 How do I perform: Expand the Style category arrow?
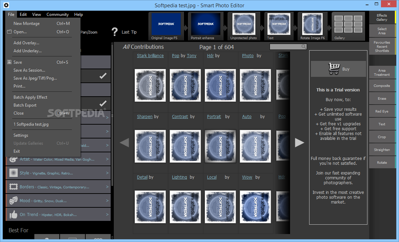[x=107, y=173]
